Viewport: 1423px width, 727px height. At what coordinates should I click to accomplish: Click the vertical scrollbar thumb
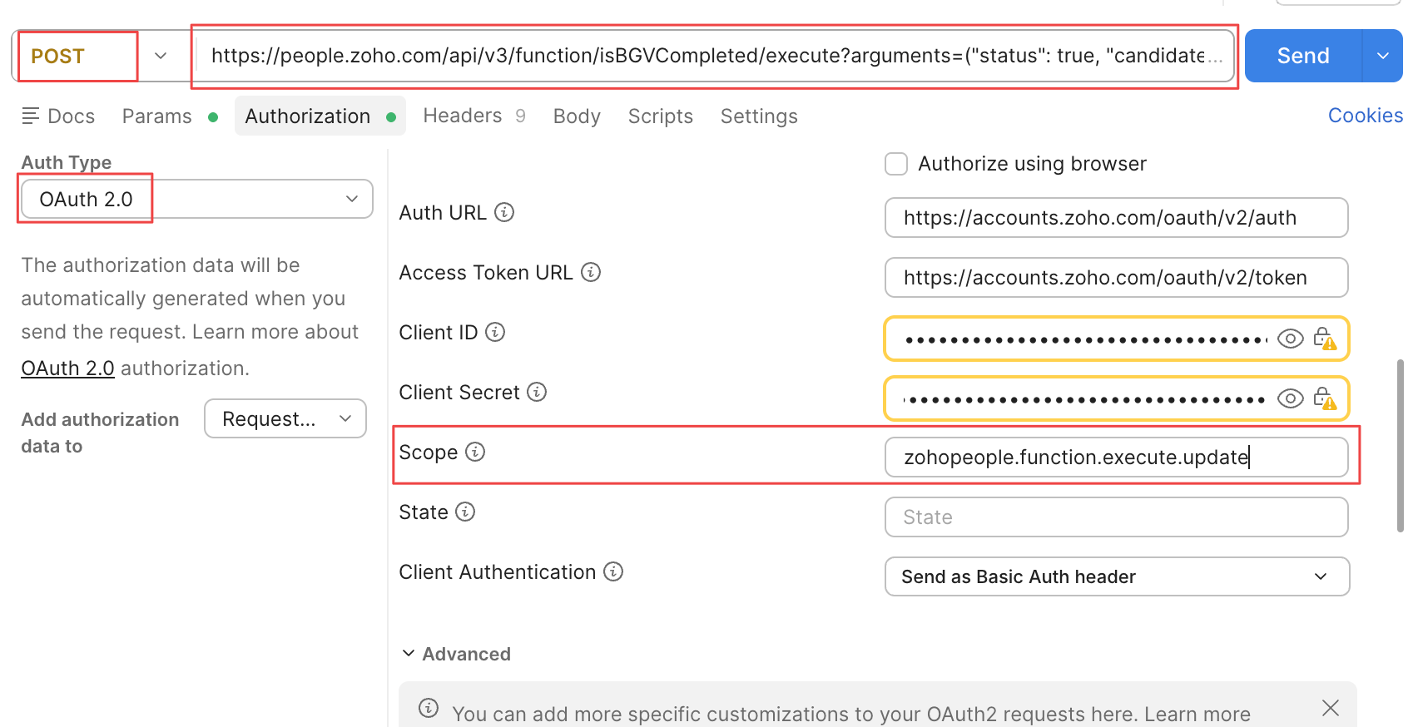click(x=1401, y=445)
